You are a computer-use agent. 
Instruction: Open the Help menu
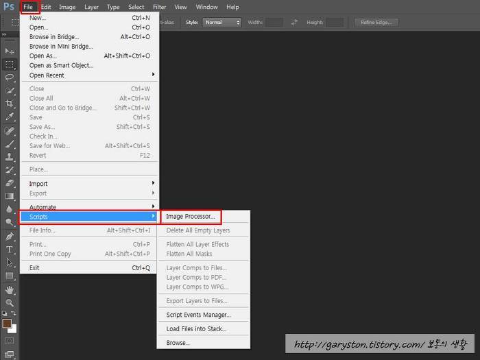point(232,7)
